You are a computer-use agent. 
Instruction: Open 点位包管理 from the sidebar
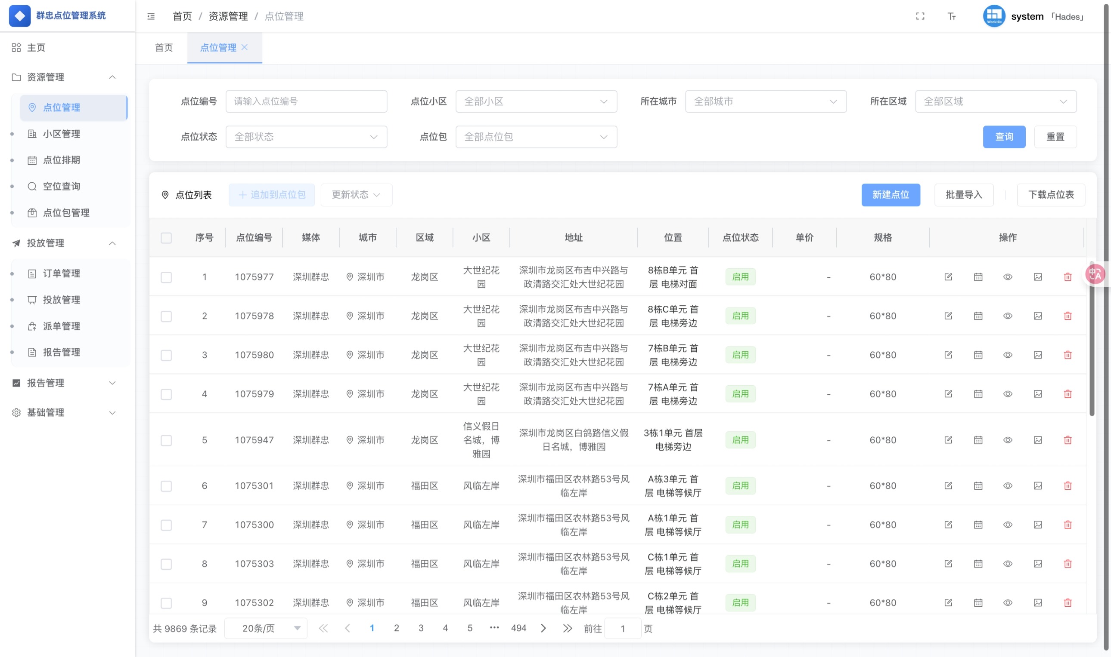point(65,212)
